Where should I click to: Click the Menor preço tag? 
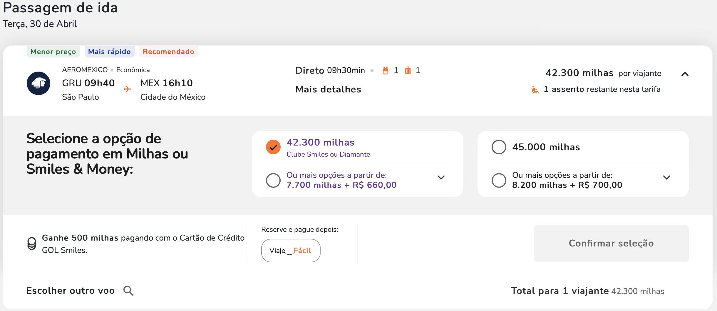53,52
